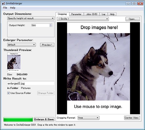The width and height of the screenshot is (145, 130).
Task: Open the Smilla image source dropdown
Action: [x=83, y=19]
